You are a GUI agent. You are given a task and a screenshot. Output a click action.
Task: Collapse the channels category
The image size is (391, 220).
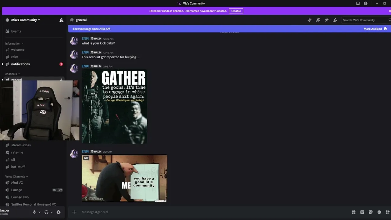(13, 74)
